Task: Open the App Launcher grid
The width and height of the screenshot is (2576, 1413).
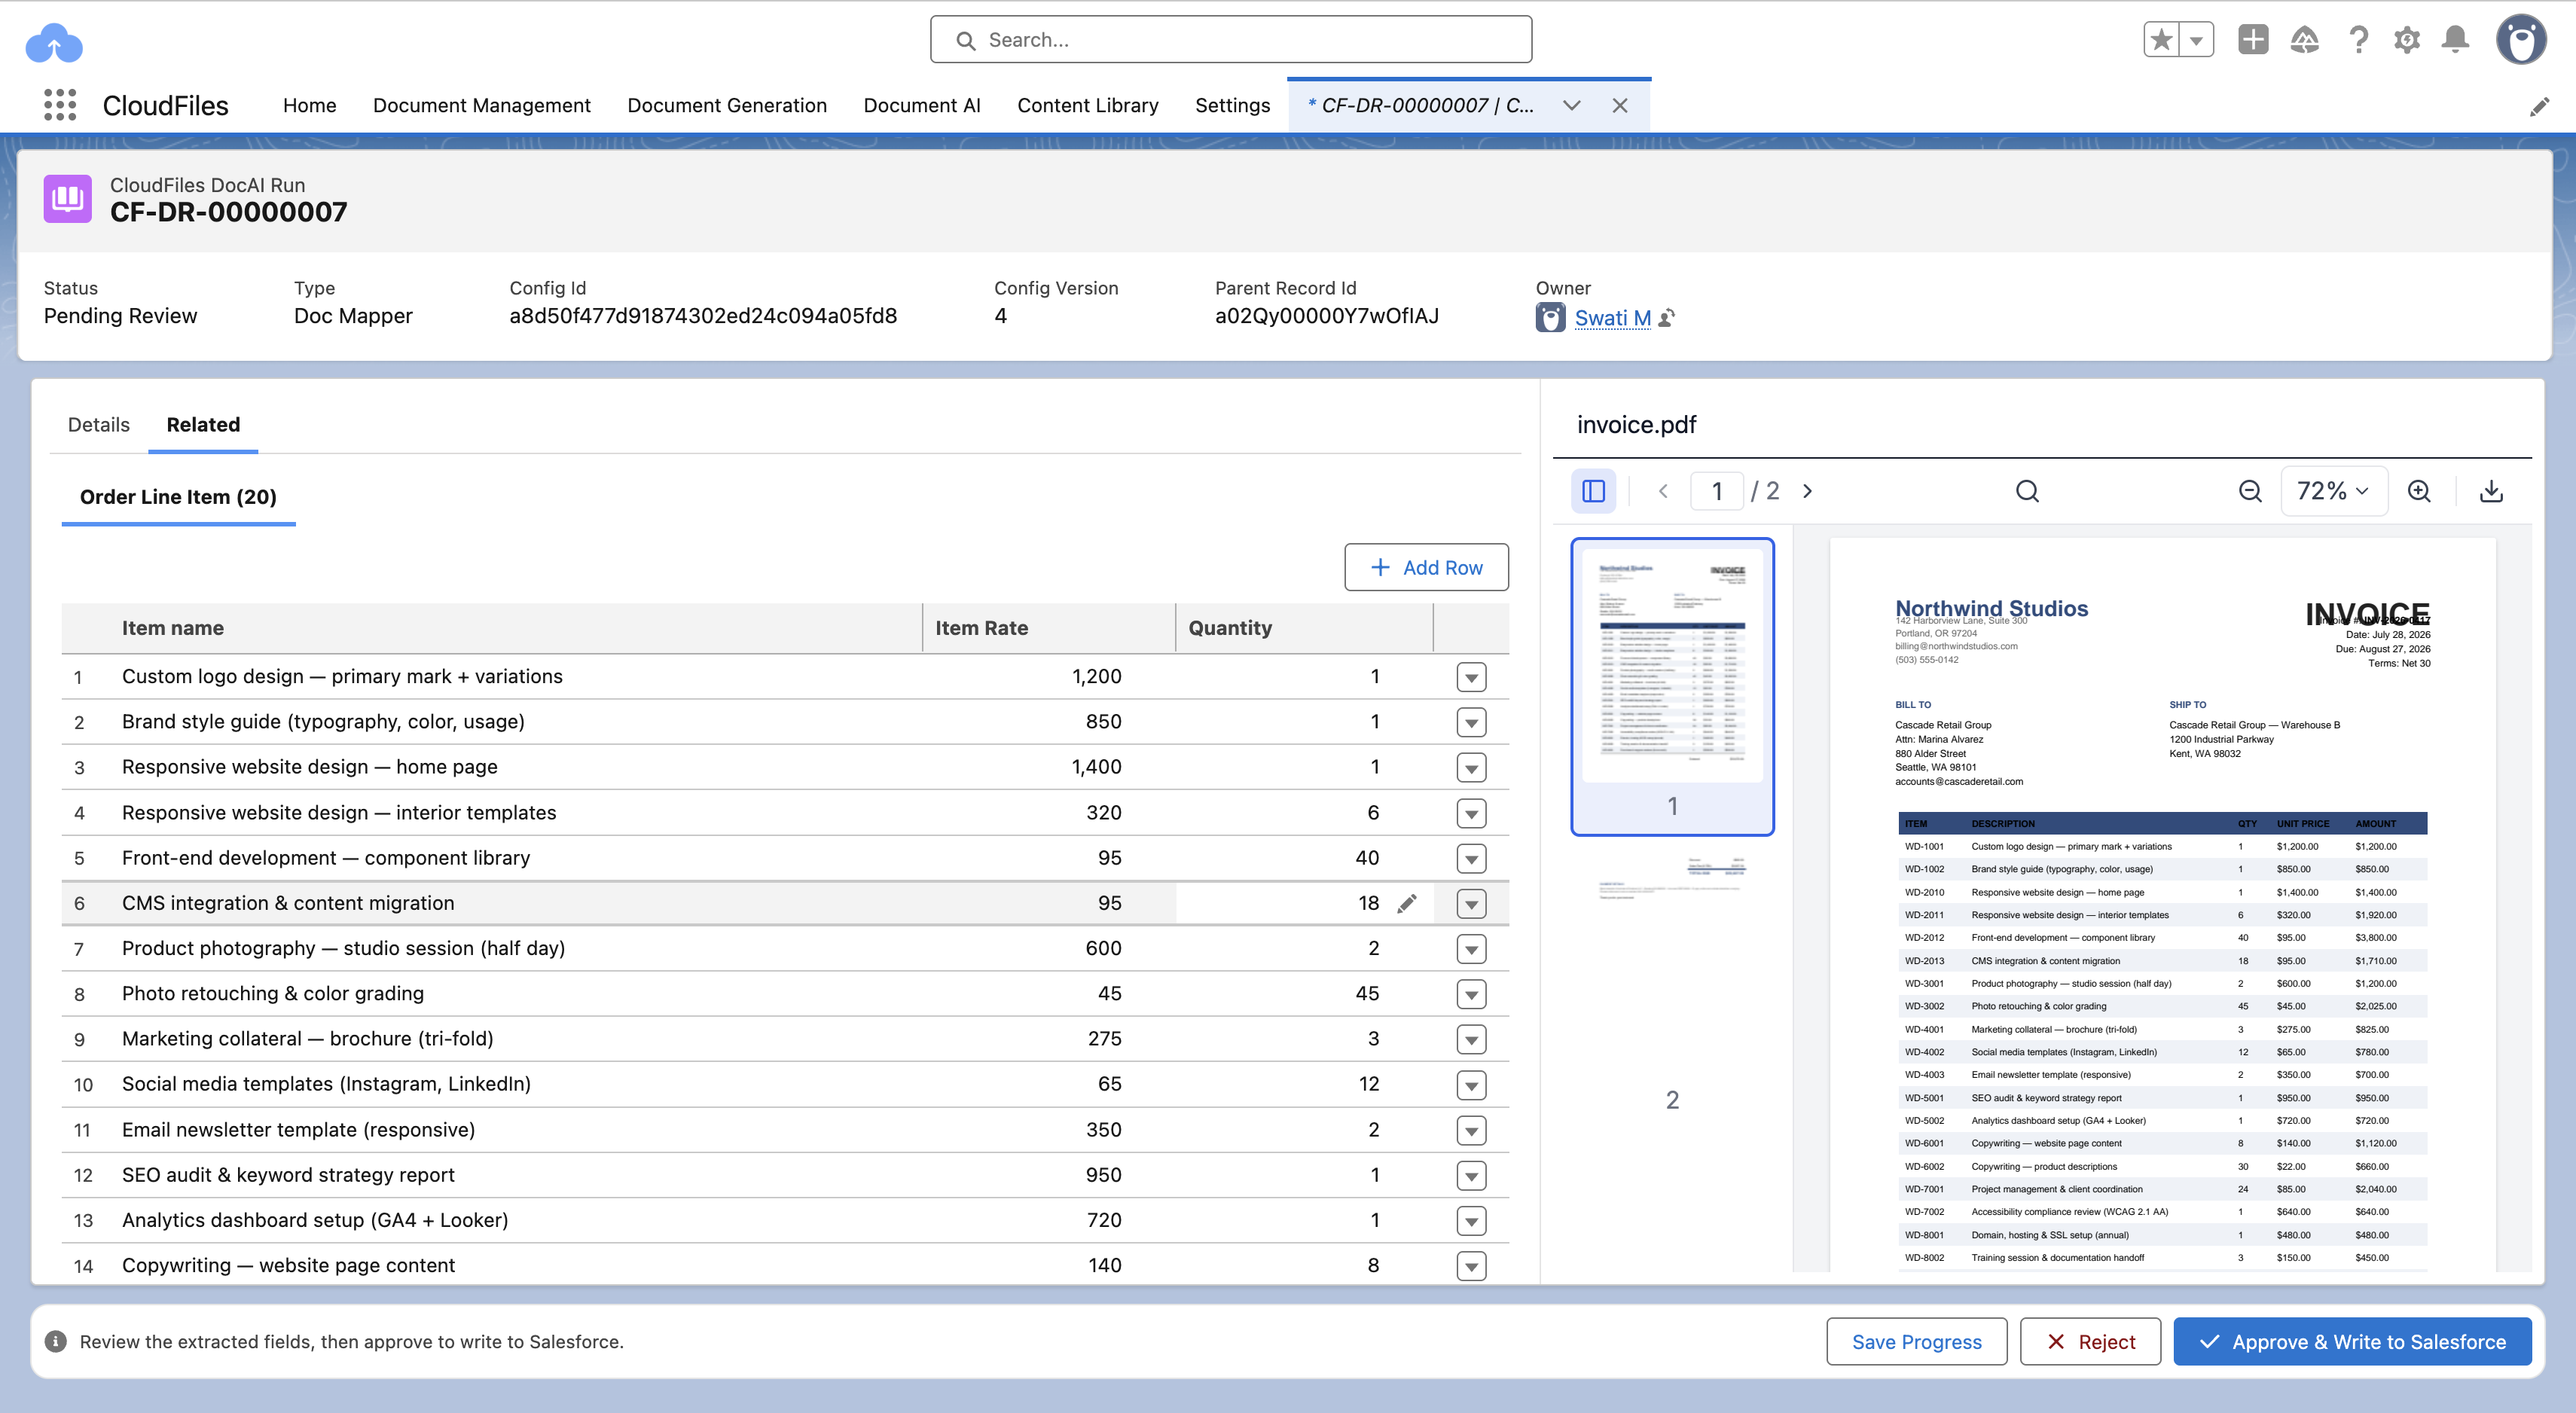Action: point(60,105)
